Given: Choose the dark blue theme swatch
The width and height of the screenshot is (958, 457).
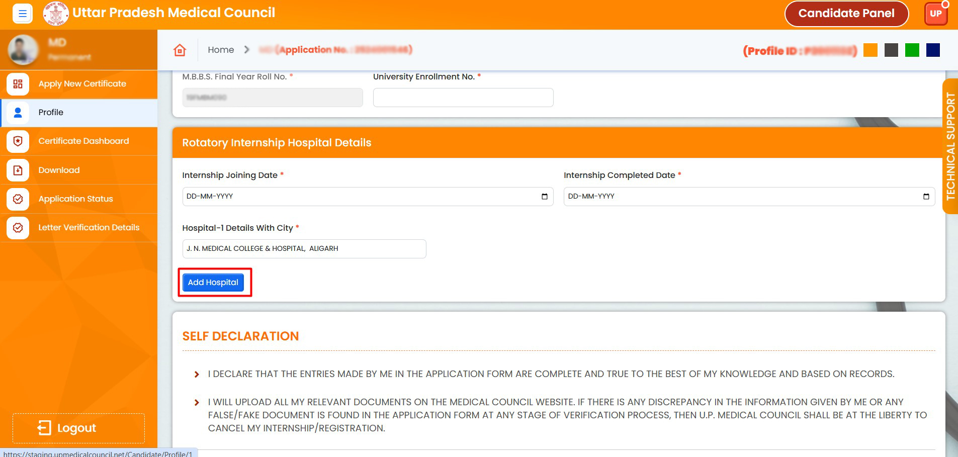Looking at the screenshot, I should [x=933, y=50].
